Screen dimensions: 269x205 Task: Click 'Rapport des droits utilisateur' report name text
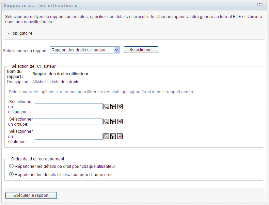pyautogui.click(x=60, y=74)
